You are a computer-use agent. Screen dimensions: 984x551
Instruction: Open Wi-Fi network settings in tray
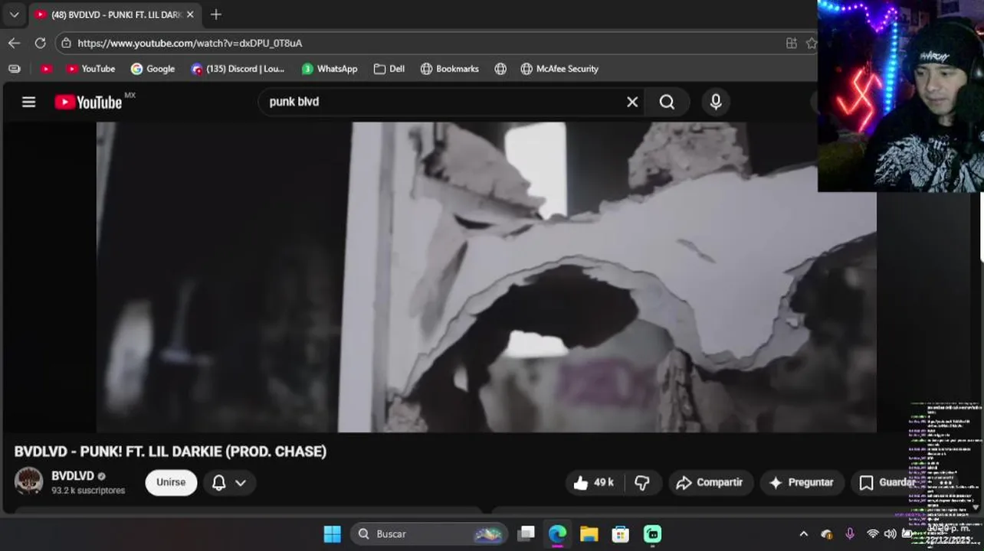872,533
